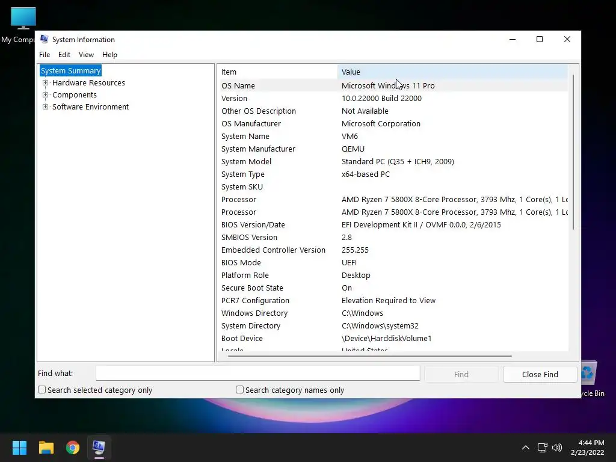Select Hardware Resources label
The height and width of the screenshot is (462, 616).
pos(88,83)
